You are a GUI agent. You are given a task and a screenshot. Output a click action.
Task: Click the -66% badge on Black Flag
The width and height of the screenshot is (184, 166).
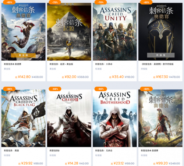tap(9, 89)
